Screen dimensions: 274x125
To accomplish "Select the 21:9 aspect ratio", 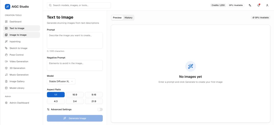I will [94, 101].
